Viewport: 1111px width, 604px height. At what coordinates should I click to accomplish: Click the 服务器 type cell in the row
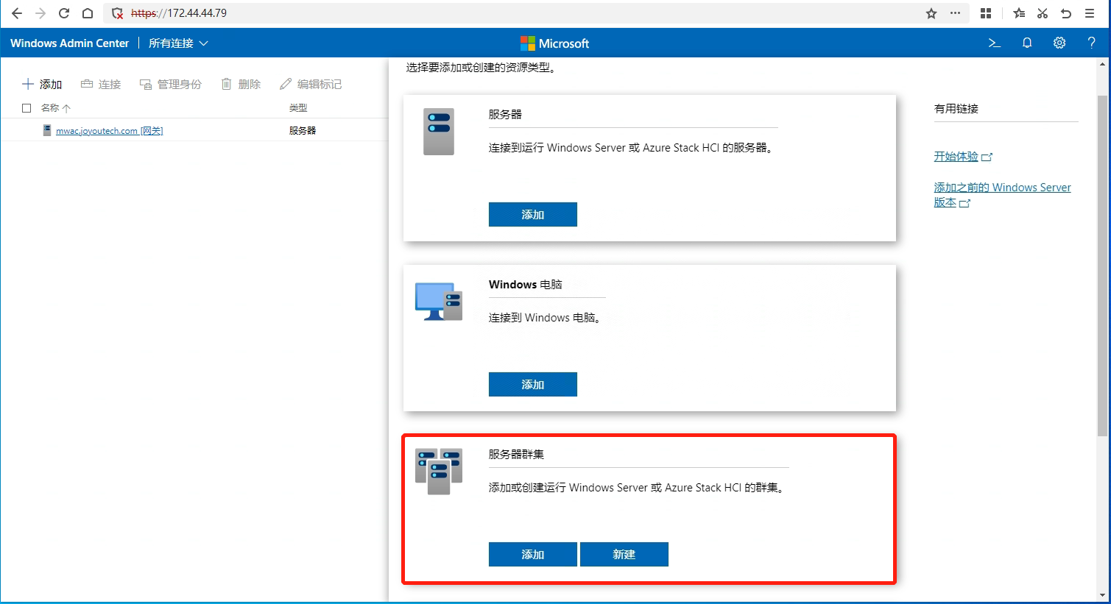pyautogui.click(x=303, y=130)
